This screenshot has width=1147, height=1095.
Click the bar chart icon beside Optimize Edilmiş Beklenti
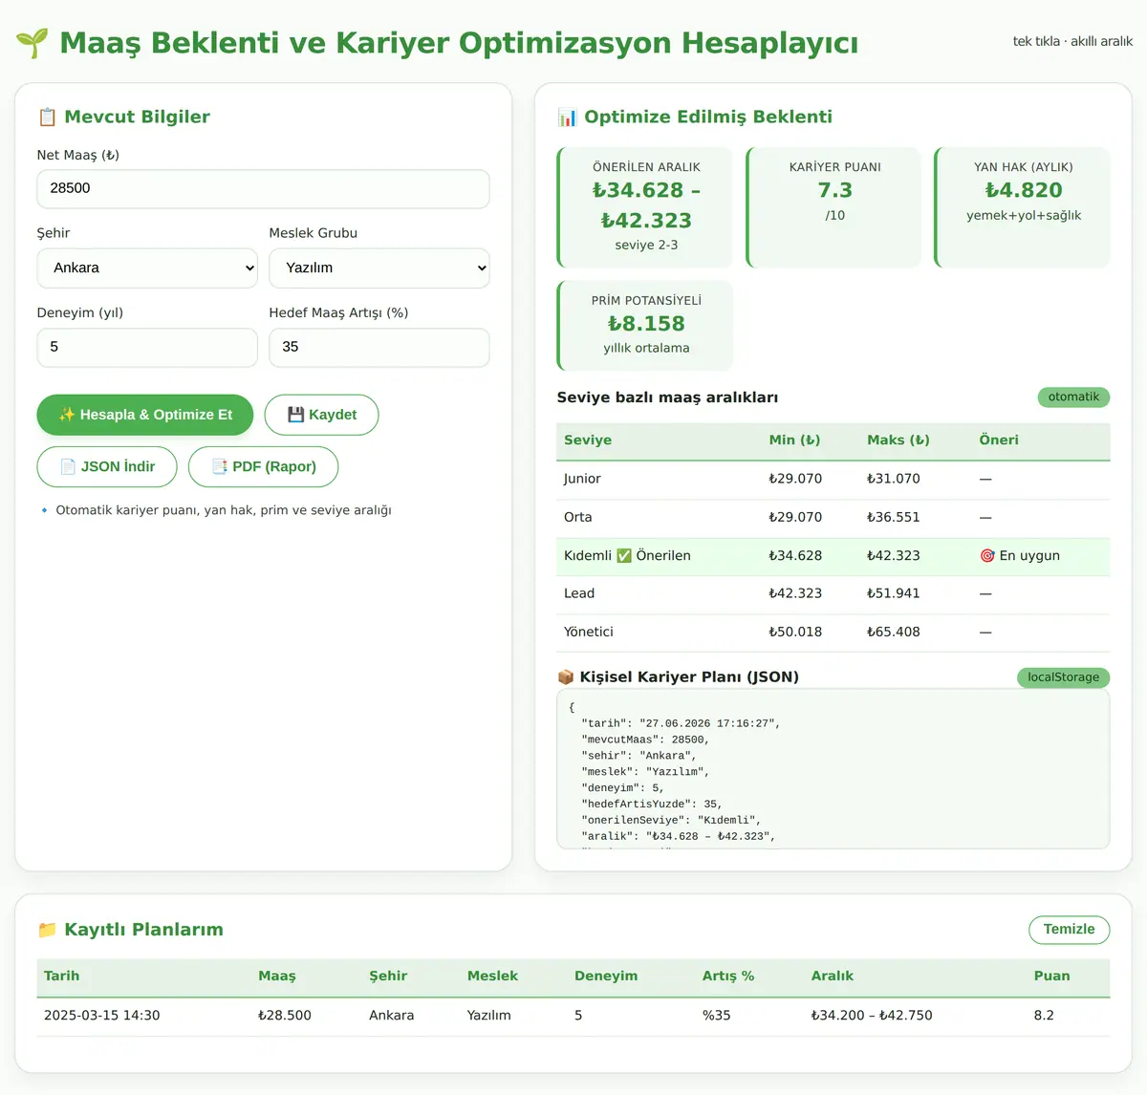click(x=567, y=117)
